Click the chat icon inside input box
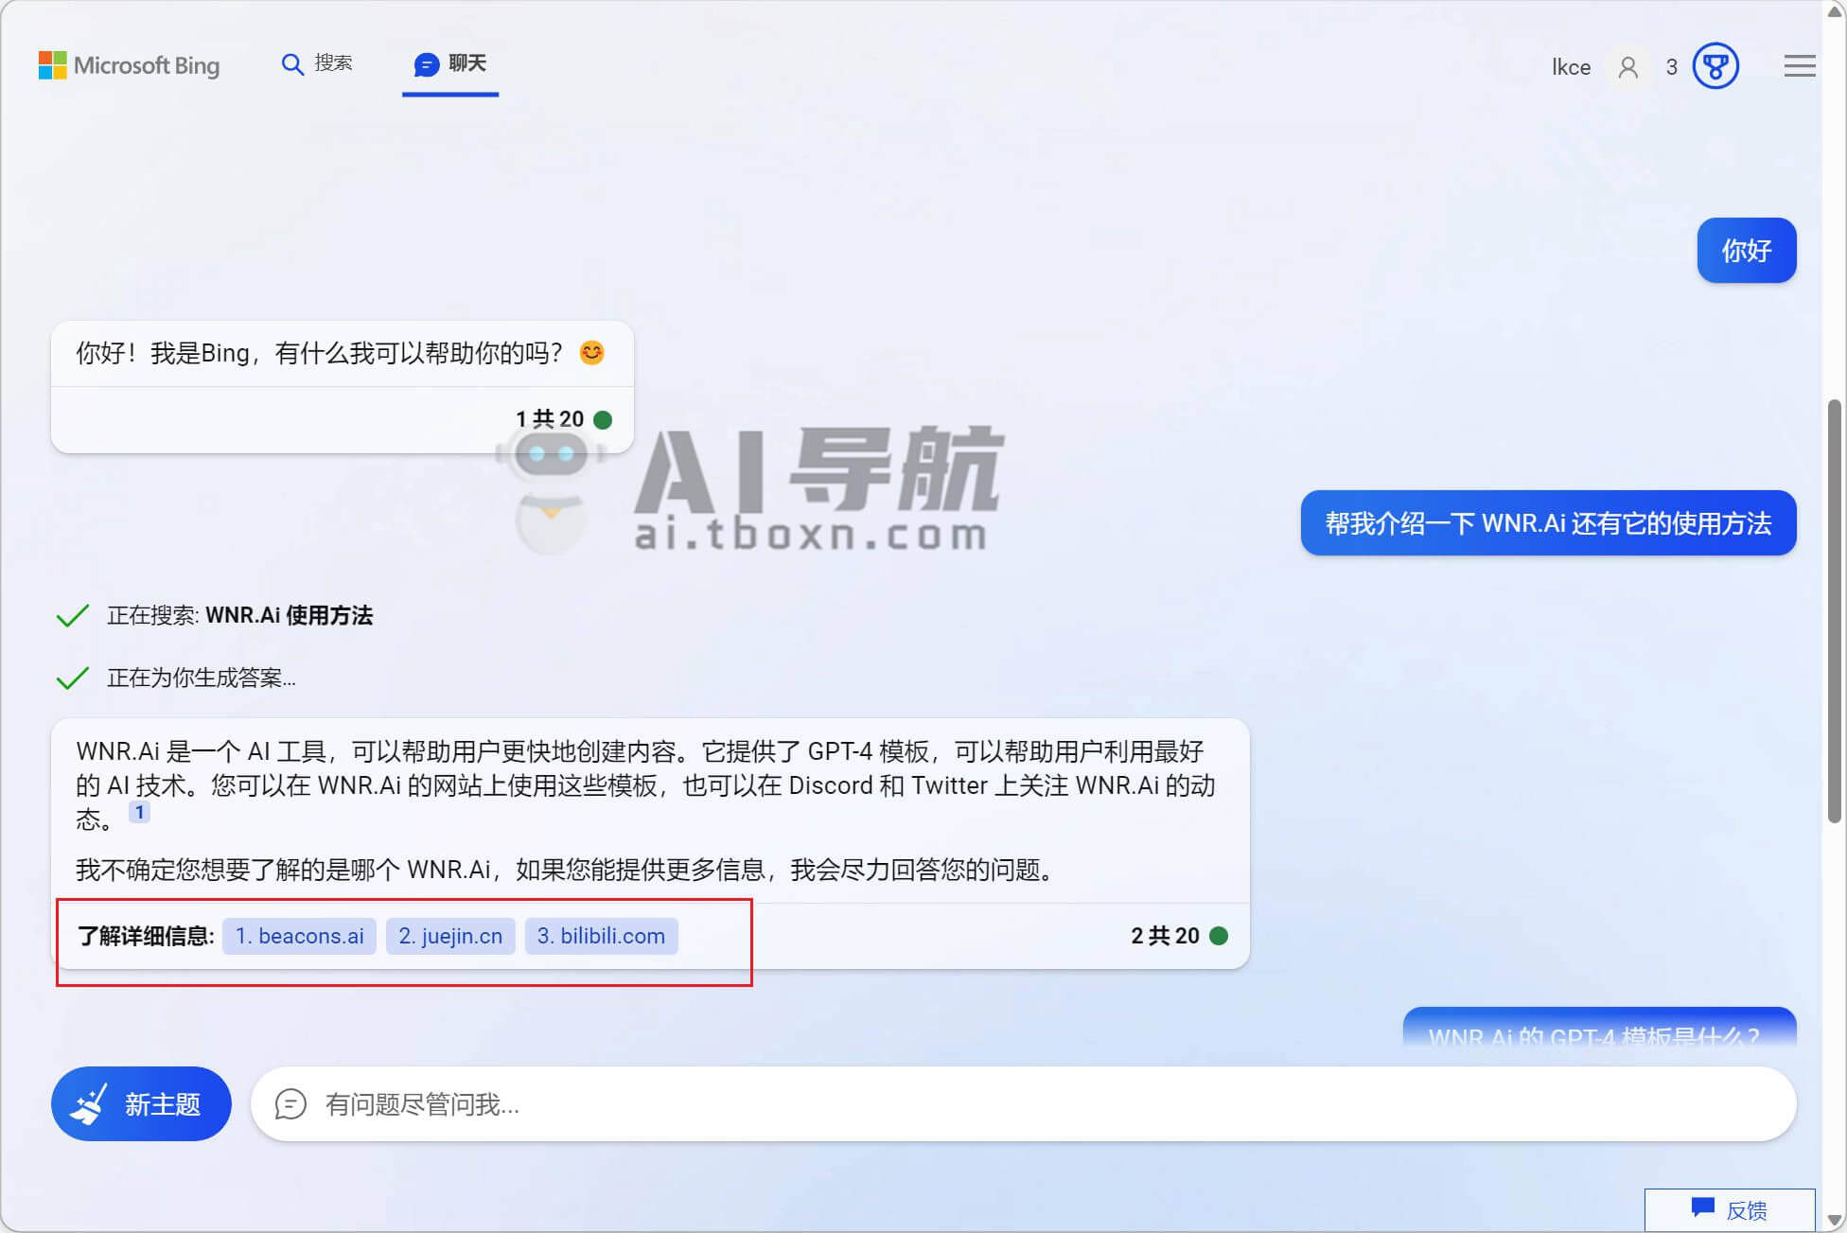1847x1233 pixels. pyautogui.click(x=290, y=1103)
